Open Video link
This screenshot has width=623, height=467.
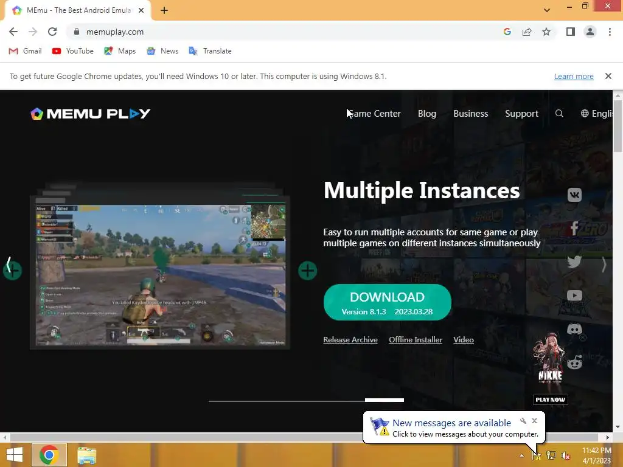464,339
